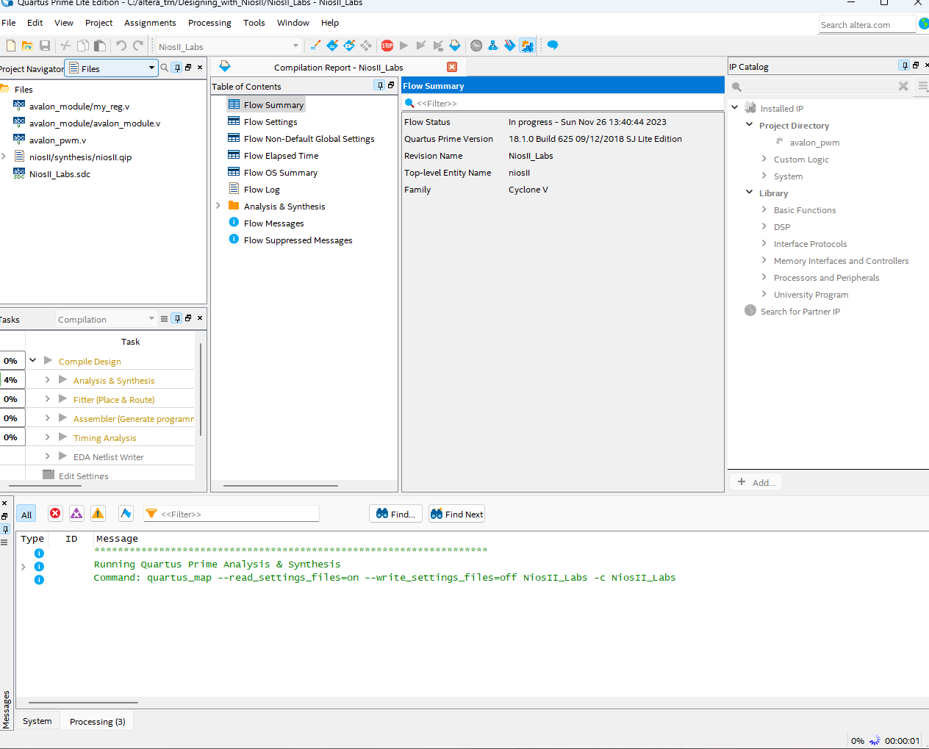Expand the Custom Logic node
Screen dimensions: 929x749
tap(764, 159)
